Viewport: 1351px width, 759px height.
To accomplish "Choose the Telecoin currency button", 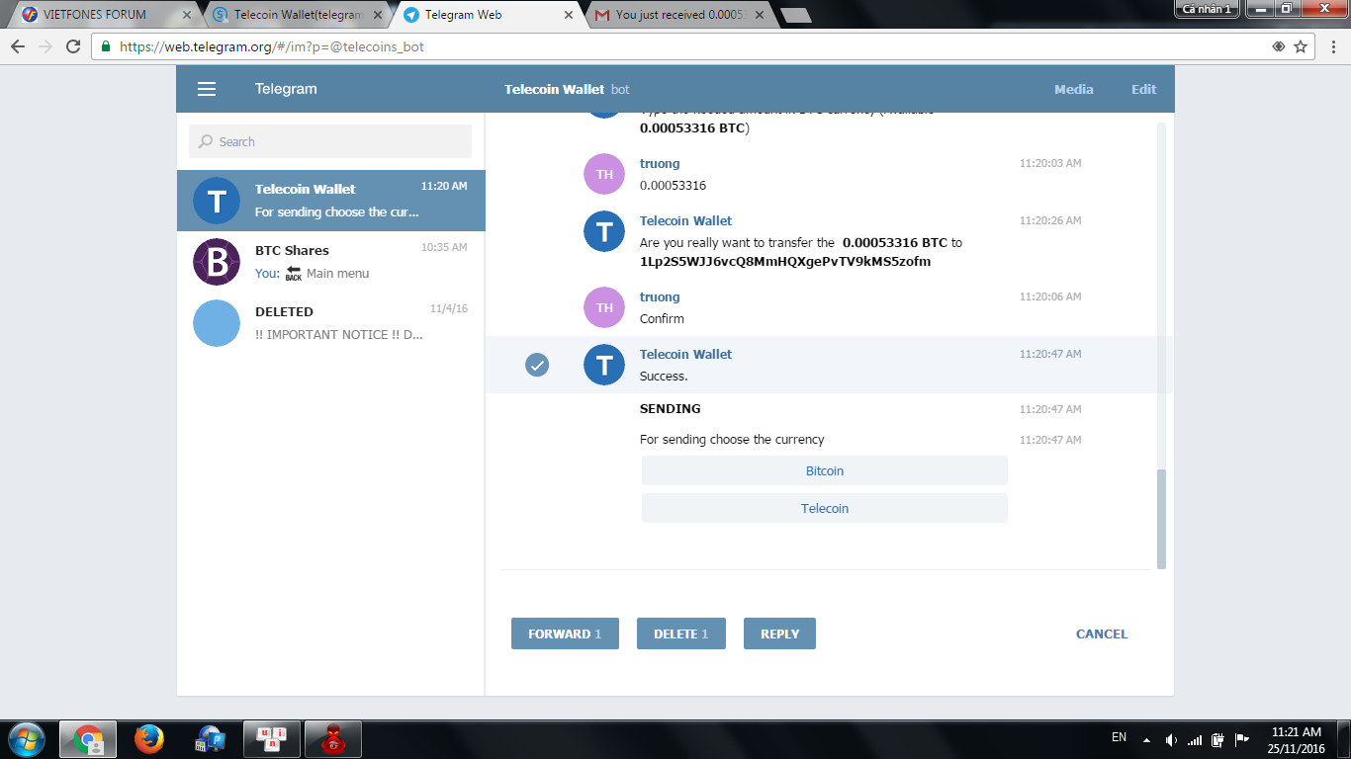I will (825, 508).
